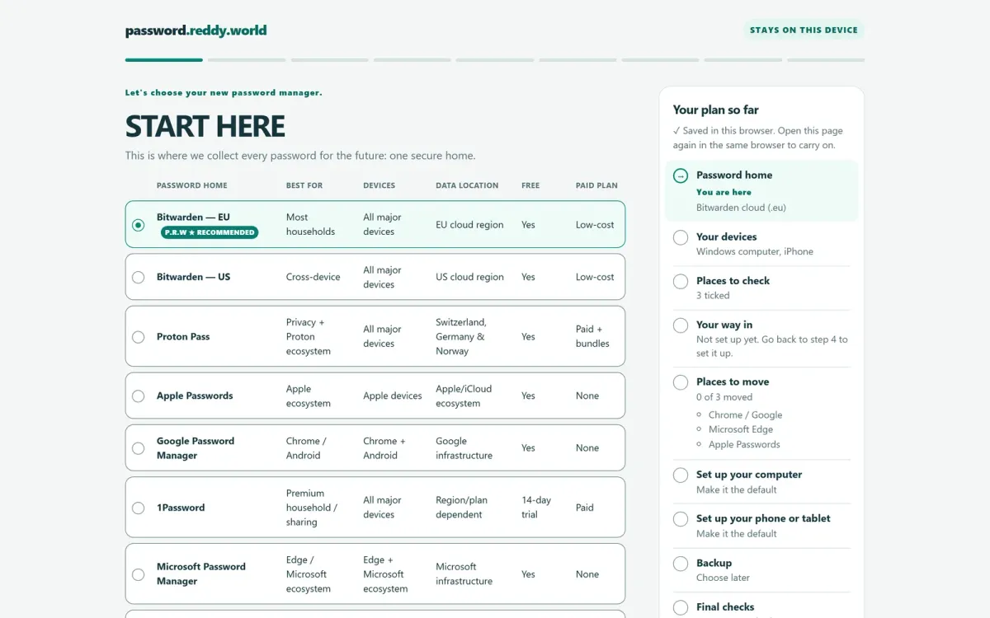This screenshot has height=618, width=990.
Task: Click the Windows computer, iPhone text
Action: click(755, 252)
